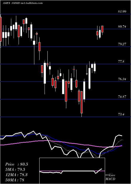Click the 81.99 price level label

click(x=122, y=12)
